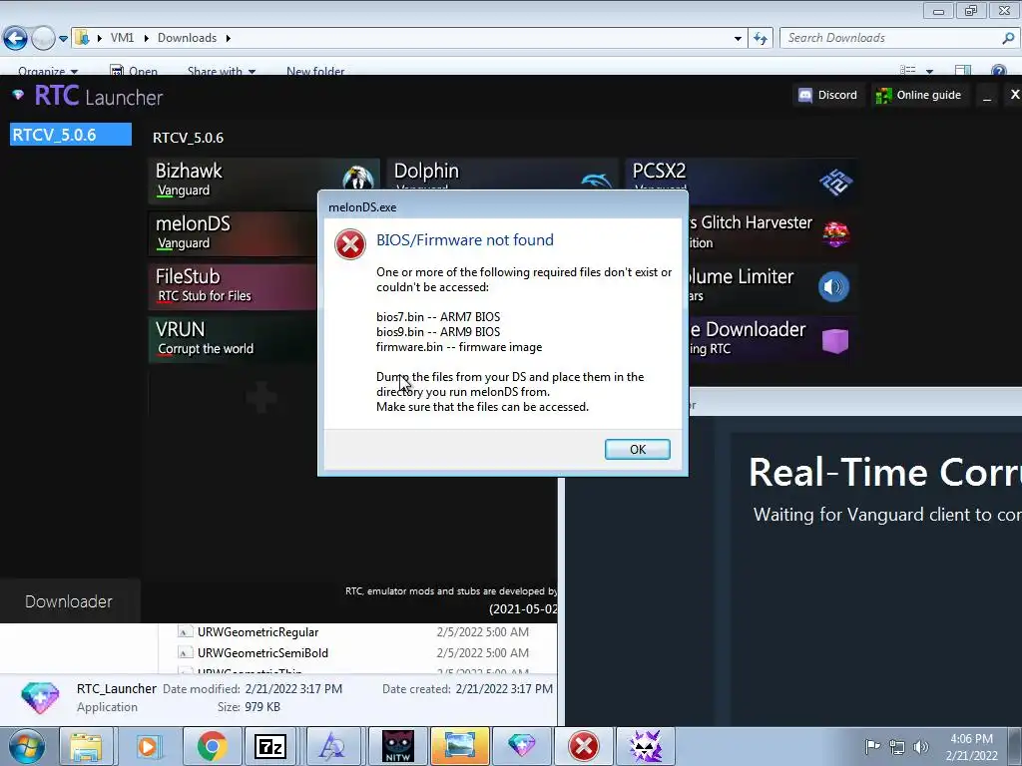Open File Explorer from taskbar
Image resolution: width=1022 pixels, height=766 pixels.
[86, 746]
